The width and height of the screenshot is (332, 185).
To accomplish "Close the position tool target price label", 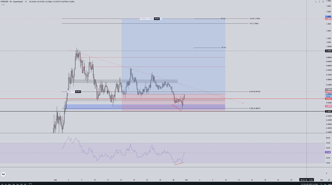I will (161, 19).
